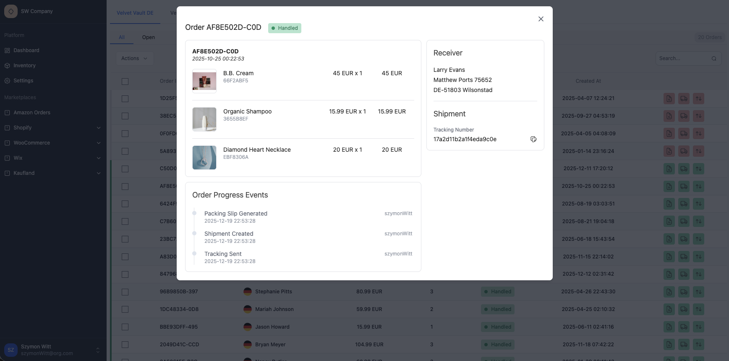Expand the Shopify marketplace section
This screenshot has width=729, height=361.
coord(53,128)
